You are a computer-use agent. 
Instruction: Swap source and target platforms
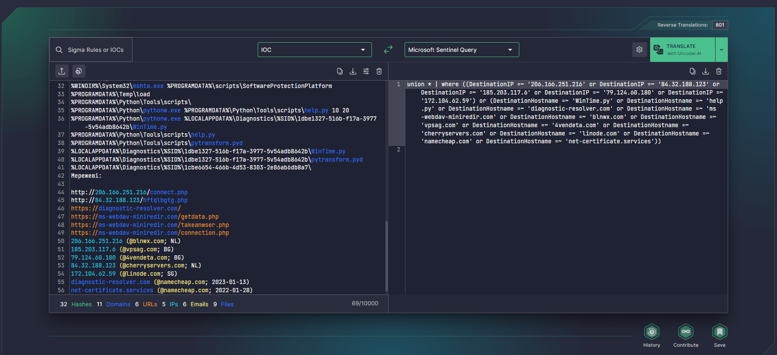[x=388, y=50]
